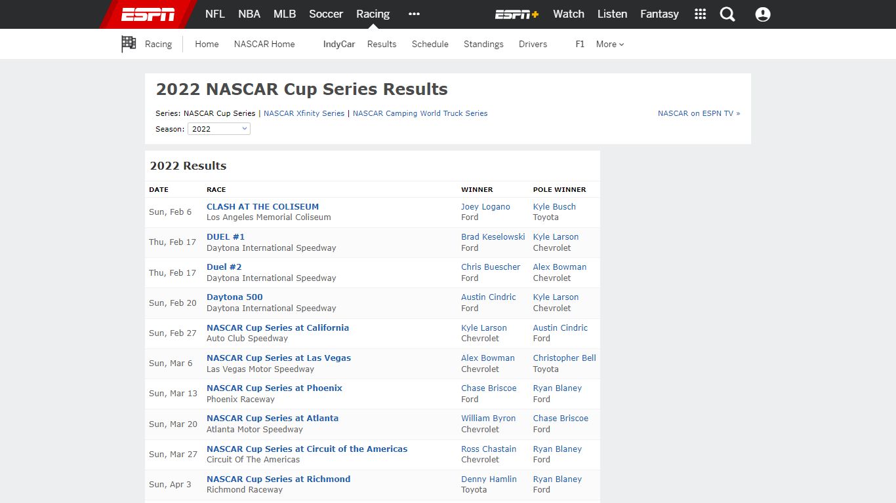Open pole winner Christopher Bell
This screenshot has height=503, width=896.
click(565, 358)
